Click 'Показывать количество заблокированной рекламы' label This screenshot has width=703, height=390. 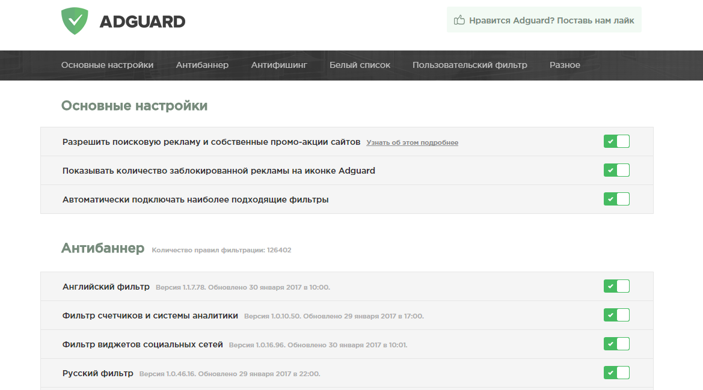(219, 171)
